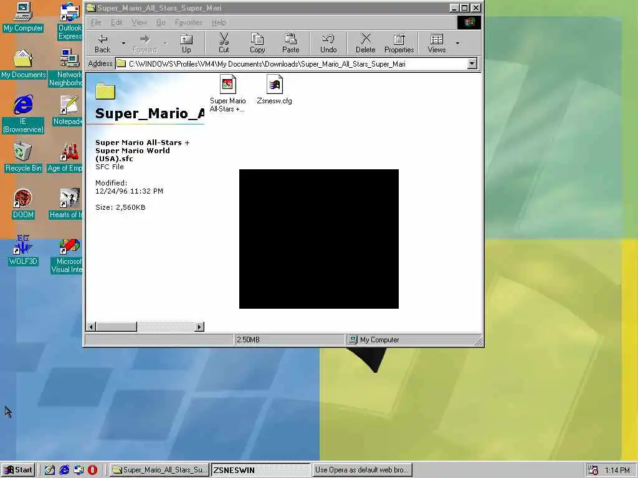Switch to ZSNESWIN taskbar button

[x=260, y=470]
